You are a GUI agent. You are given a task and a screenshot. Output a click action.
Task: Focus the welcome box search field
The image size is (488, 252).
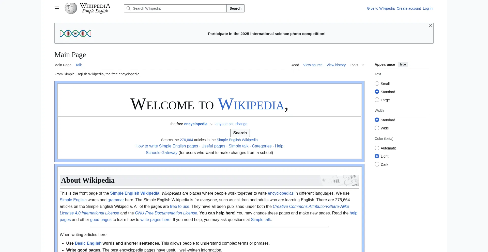(x=199, y=133)
